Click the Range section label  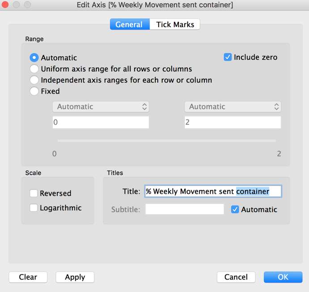point(34,39)
